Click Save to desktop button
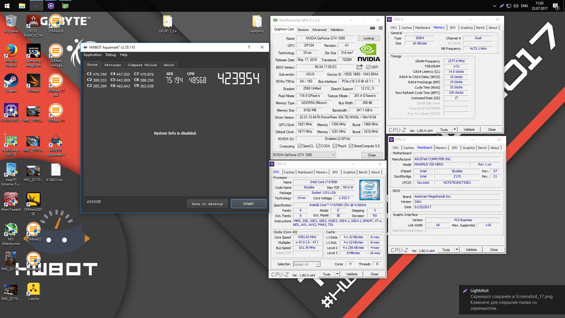Image resolution: width=565 pixels, height=318 pixels. (207, 204)
